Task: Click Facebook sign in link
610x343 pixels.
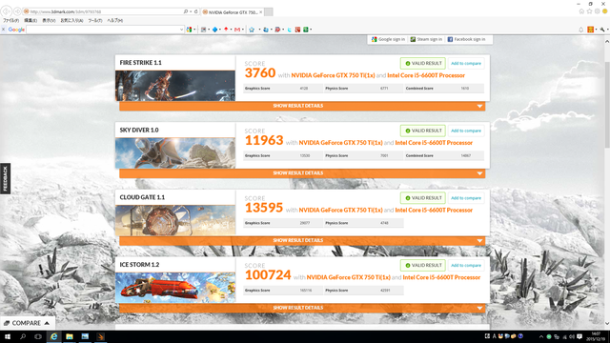Action: [x=466, y=39]
